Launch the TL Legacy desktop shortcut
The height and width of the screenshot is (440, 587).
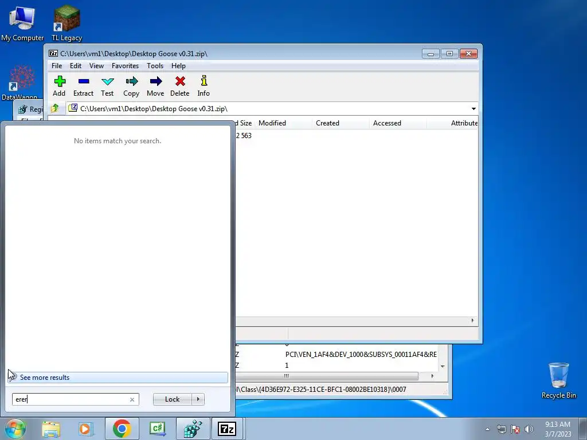(66, 23)
